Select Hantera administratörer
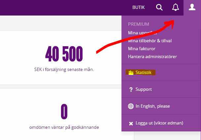The height and width of the screenshot is (140, 201). (152, 56)
